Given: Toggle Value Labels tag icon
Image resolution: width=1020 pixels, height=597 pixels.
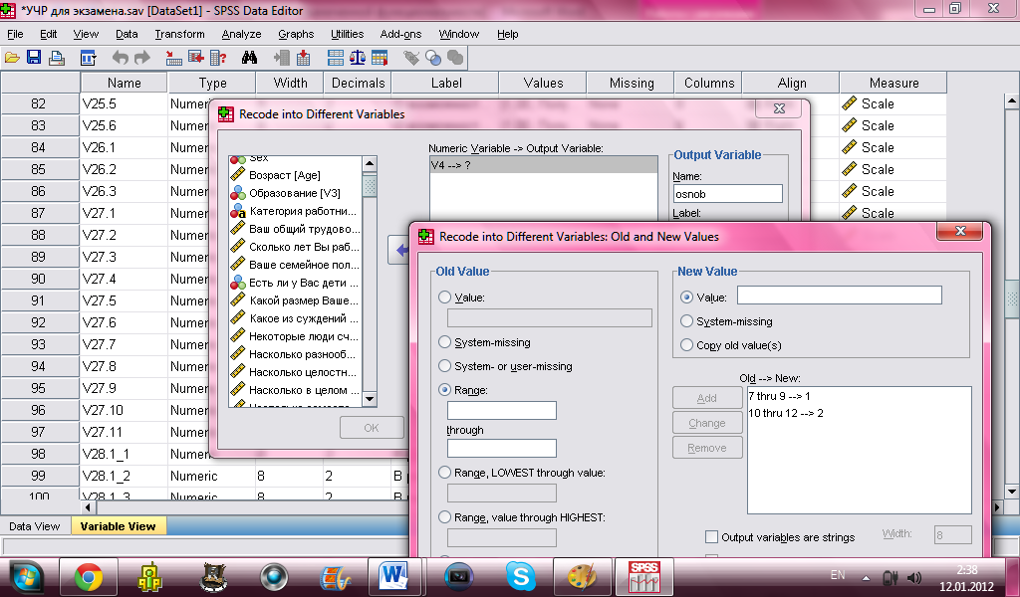Looking at the screenshot, I should pyautogui.click(x=411, y=58).
